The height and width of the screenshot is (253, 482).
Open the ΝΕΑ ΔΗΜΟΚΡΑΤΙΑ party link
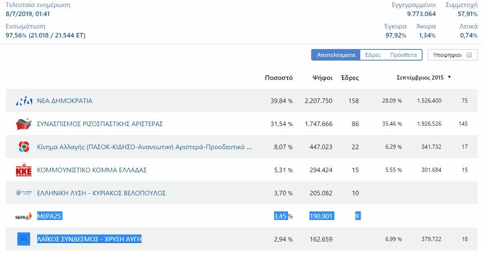coord(64,101)
